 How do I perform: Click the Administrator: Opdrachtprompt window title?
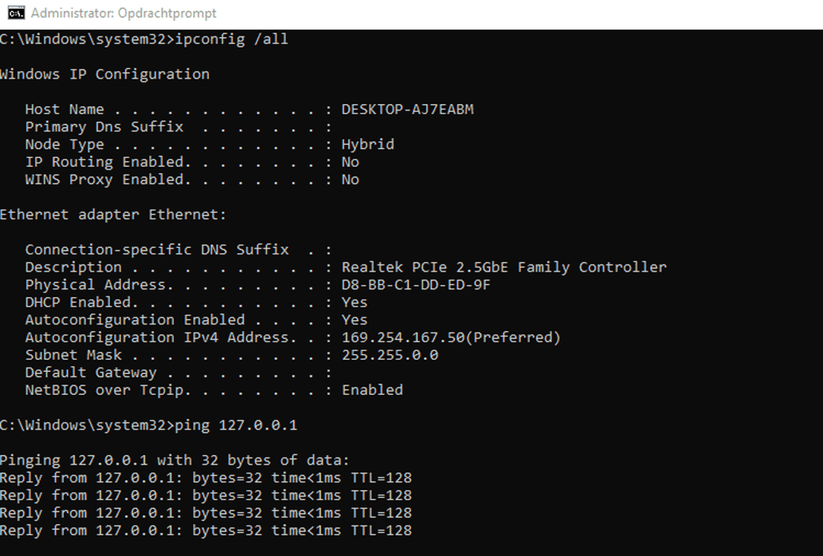(x=123, y=13)
